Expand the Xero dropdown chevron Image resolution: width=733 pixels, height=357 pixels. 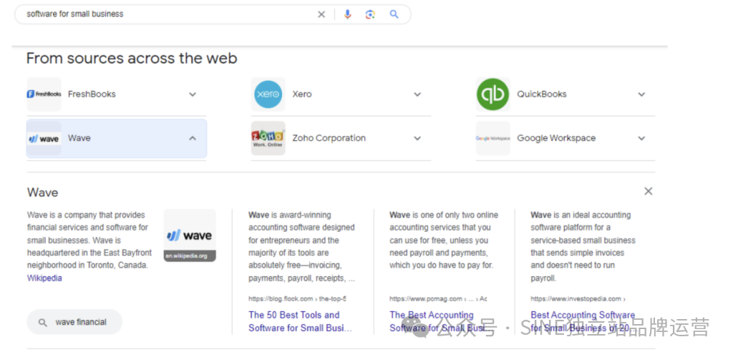[417, 94]
